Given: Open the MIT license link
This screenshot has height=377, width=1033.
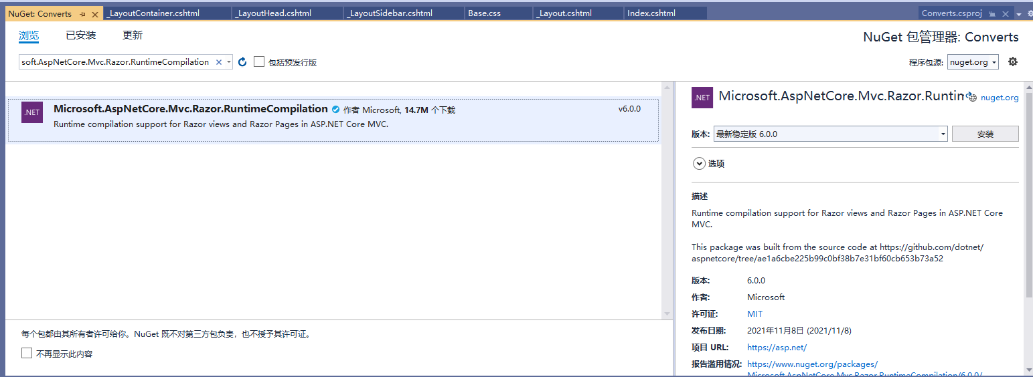Looking at the screenshot, I should pyautogui.click(x=754, y=314).
